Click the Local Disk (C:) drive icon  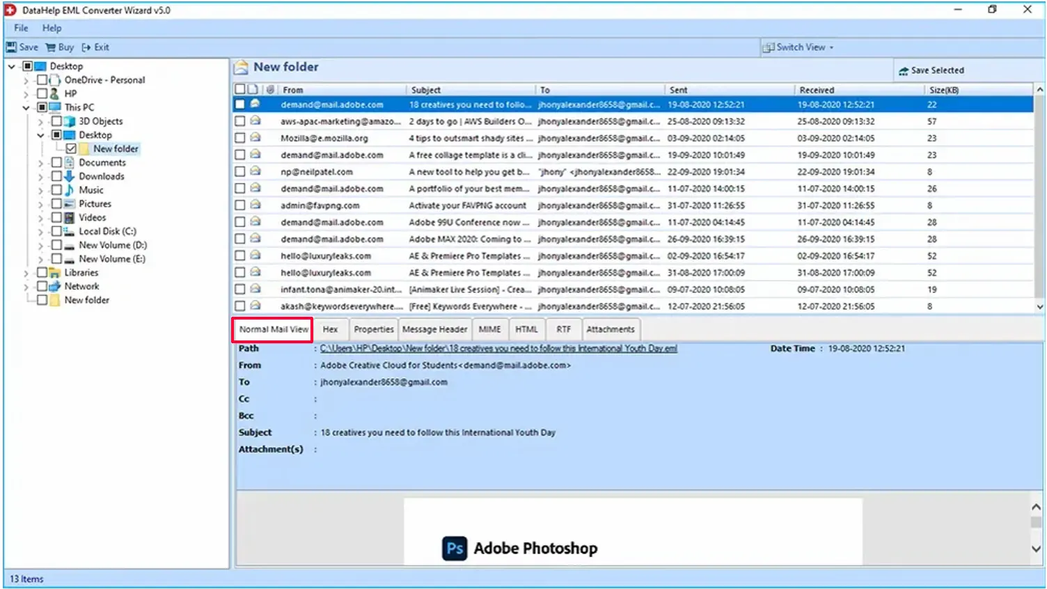70,231
